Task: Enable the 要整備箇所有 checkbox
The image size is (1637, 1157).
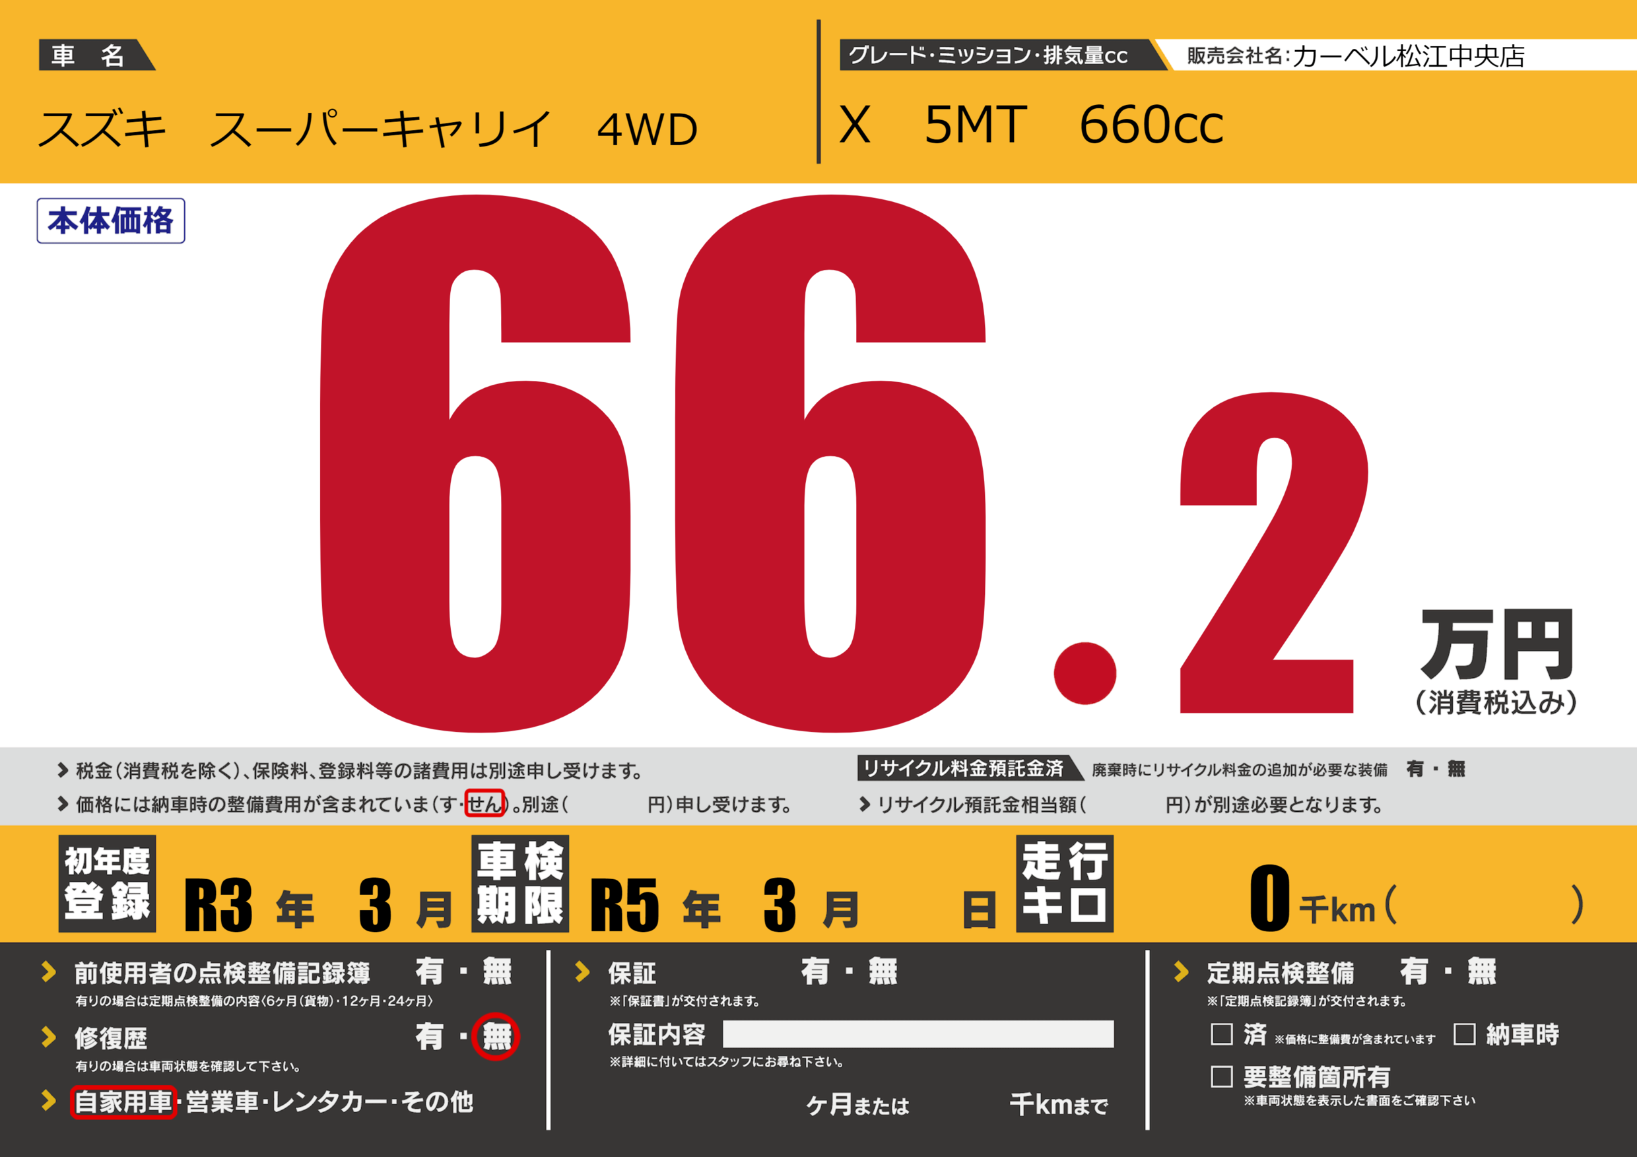Action: [1221, 1077]
